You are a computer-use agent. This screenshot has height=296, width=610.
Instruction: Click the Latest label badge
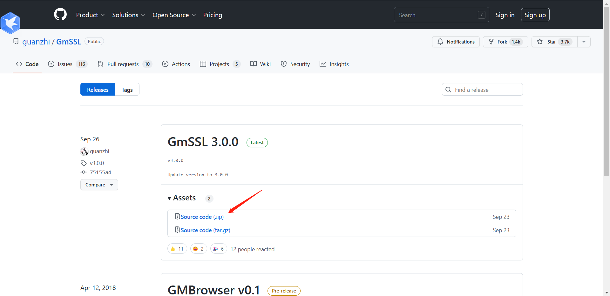point(257,143)
